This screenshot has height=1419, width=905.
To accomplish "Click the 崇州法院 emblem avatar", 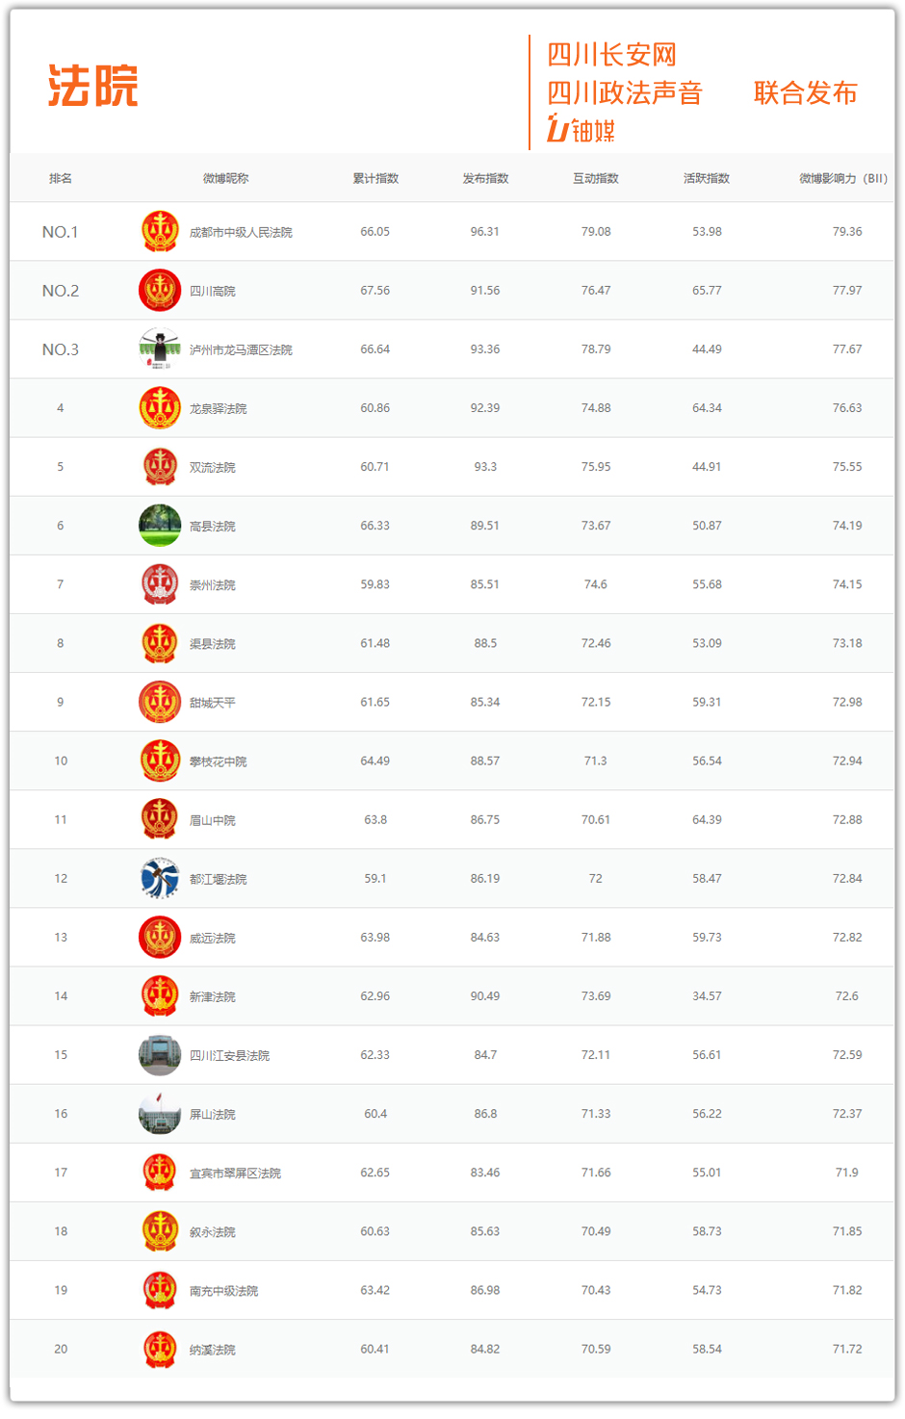I will (x=160, y=584).
